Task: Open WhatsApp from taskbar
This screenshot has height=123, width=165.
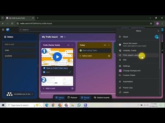Action: [79, 105]
